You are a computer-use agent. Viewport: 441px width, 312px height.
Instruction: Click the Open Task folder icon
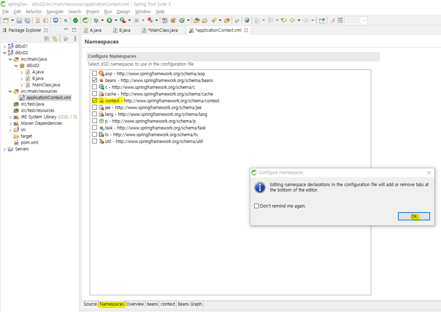(205, 20)
